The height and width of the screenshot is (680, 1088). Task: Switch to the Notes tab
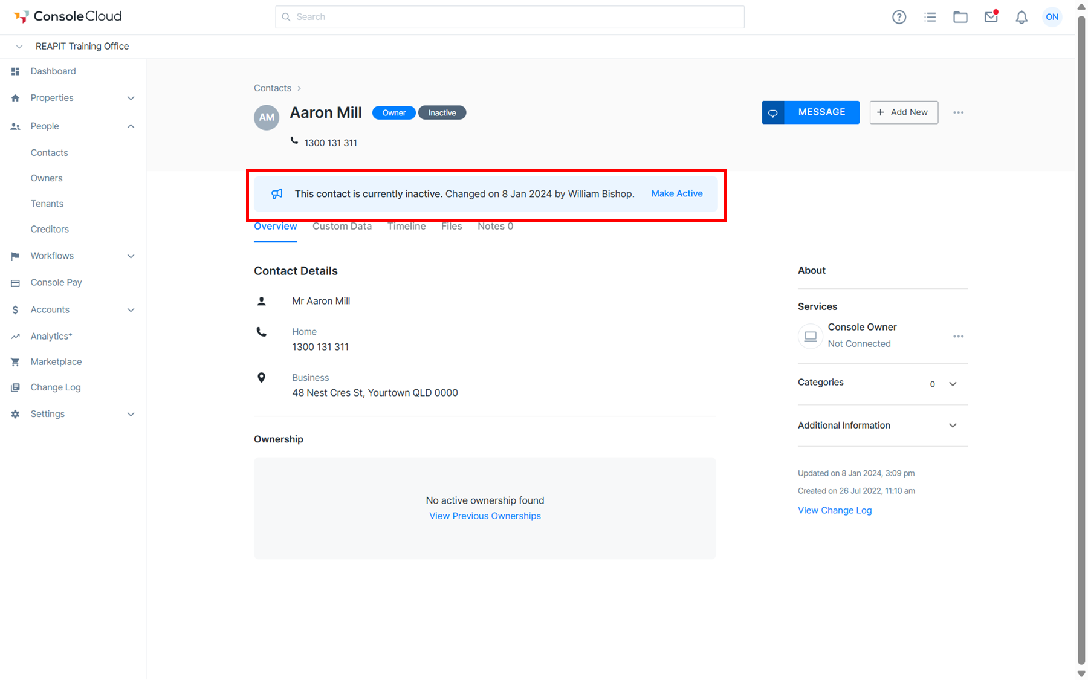[x=495, y=227]
